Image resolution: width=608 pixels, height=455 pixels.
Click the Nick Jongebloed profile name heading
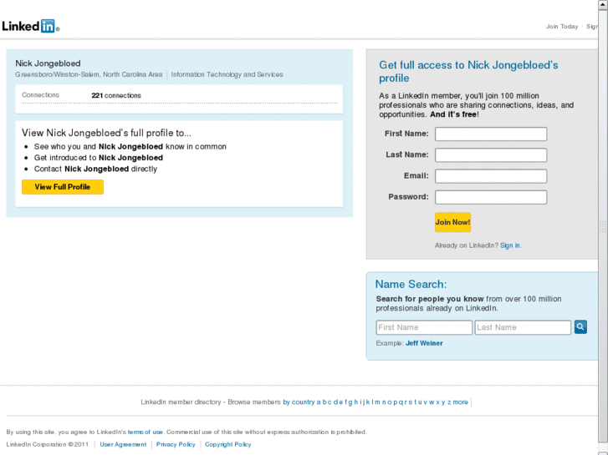[x=48, y=63]
